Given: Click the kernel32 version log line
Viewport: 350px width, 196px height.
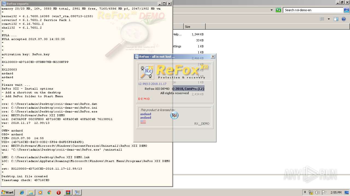Looking at the screenshot, I should [x=47, y=16].
